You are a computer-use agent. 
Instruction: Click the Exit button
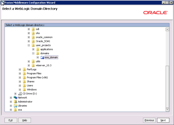(x=11, y=120)
